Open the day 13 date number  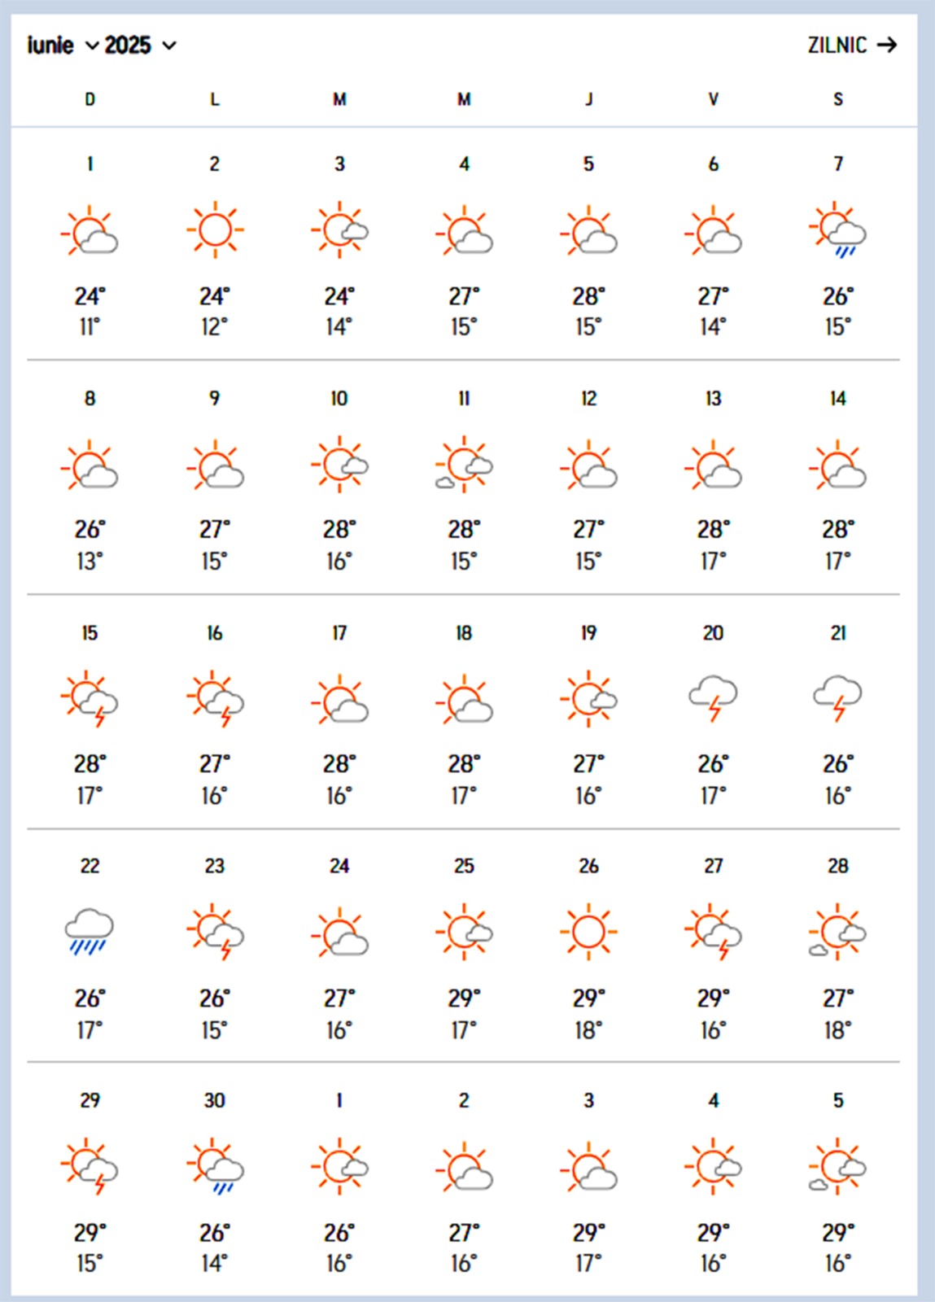click(x=713, y=399)
